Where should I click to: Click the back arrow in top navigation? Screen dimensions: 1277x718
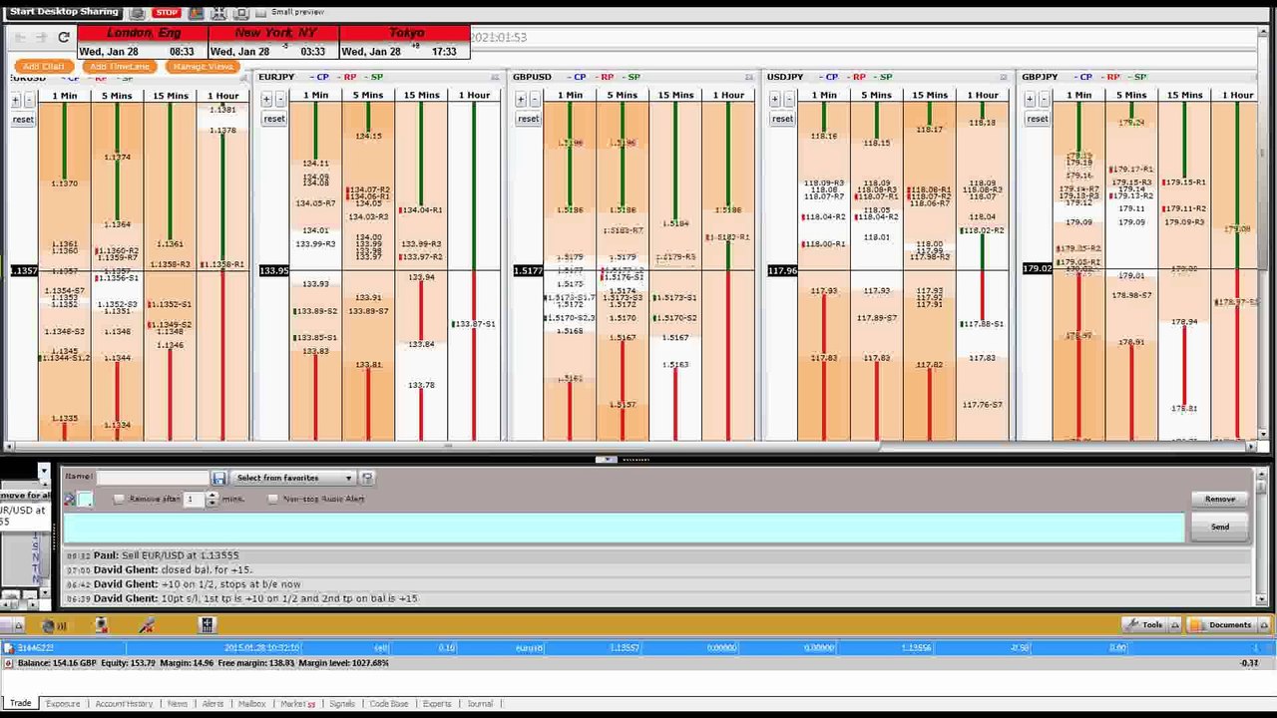tap(20, 37)
